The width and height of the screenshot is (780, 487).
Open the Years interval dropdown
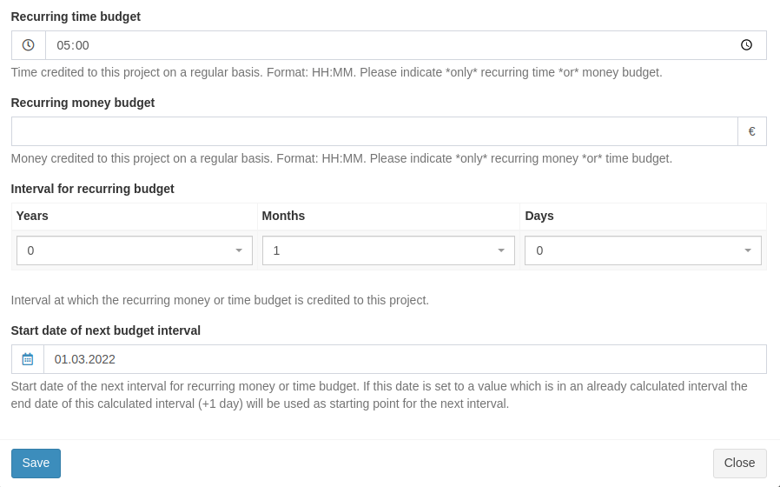coord(134,250)
